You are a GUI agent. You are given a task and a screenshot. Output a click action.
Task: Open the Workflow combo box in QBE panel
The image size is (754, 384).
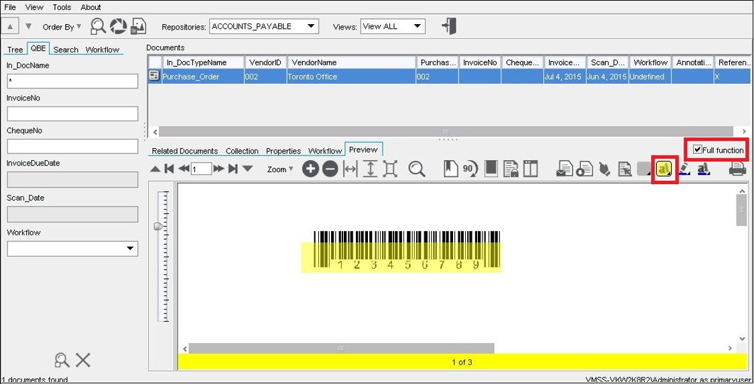(72, 249)
